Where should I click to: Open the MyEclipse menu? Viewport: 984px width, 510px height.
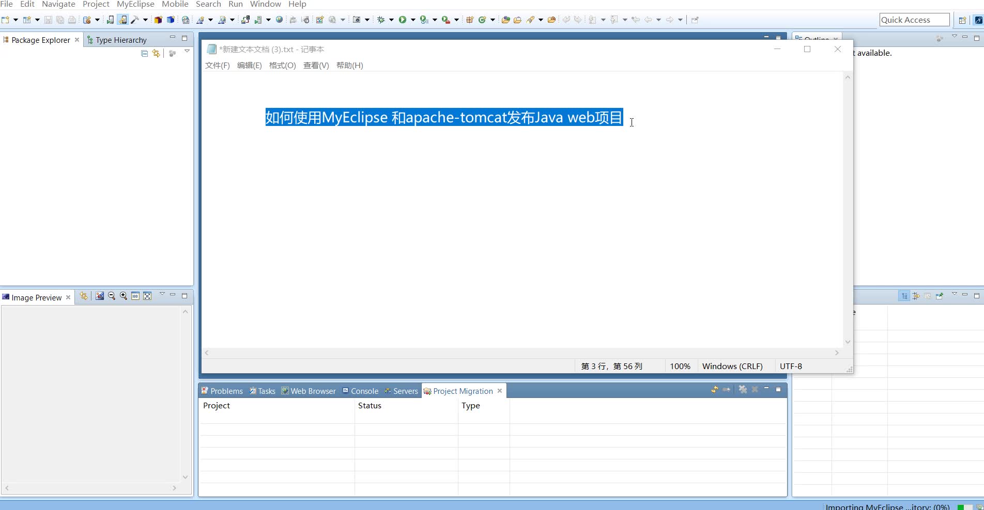[x=135, y=4]
